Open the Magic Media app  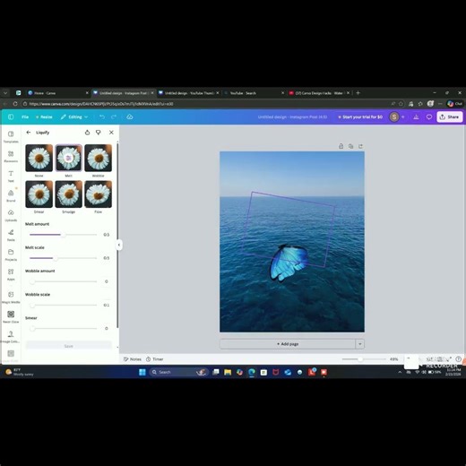click(11, 298)
